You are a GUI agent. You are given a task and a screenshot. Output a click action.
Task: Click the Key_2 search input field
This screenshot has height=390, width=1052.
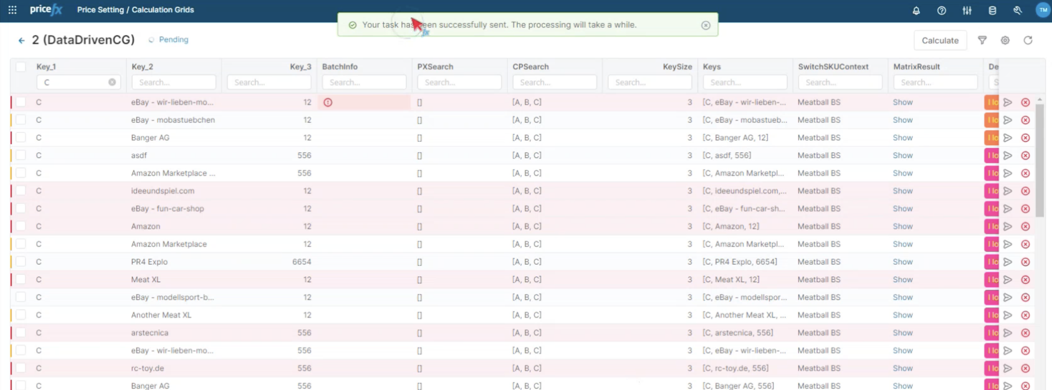coord(174,82)
